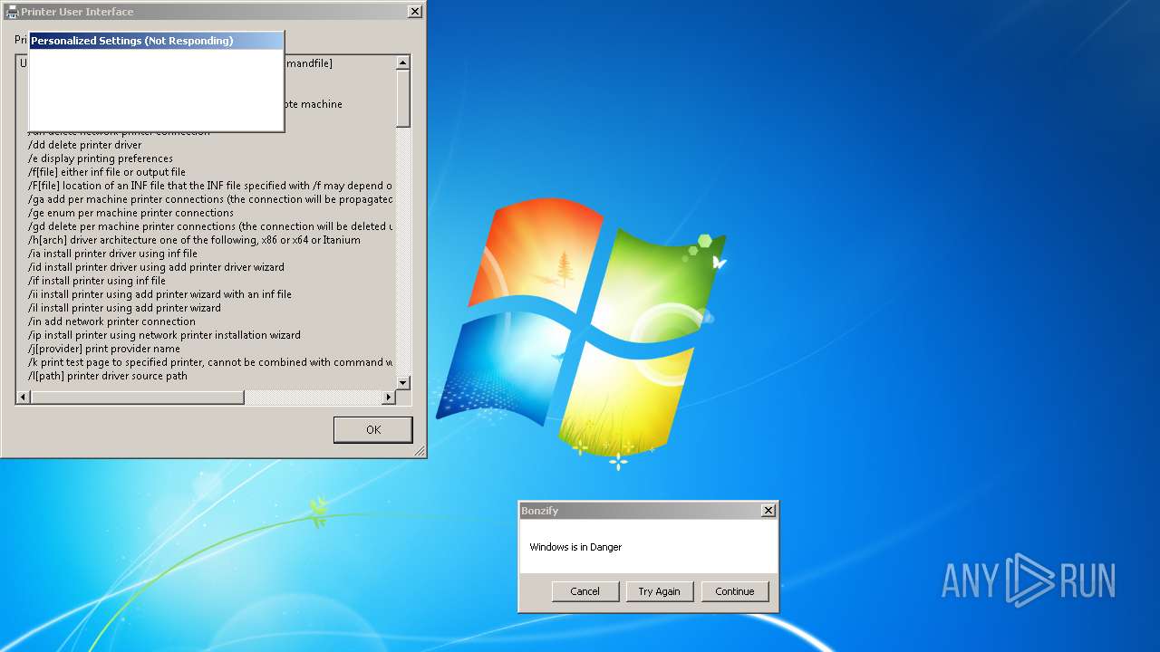Choose Try Again in Bonzify dialog
Image resolution: width=1160 pixels, height=652 pixels.
click(659, 591)
